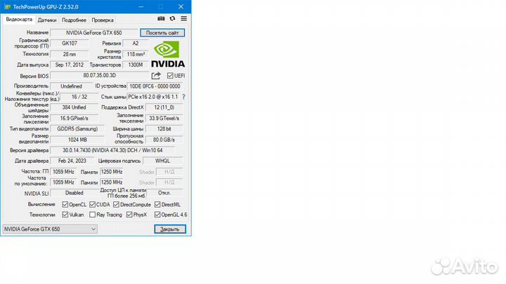
Task: Toggle the OpenCL checkbox
Action: tap(65, 205)
